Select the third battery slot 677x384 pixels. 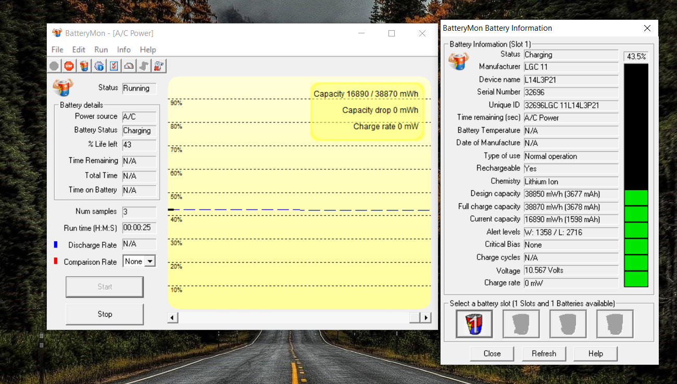(568, 324)
